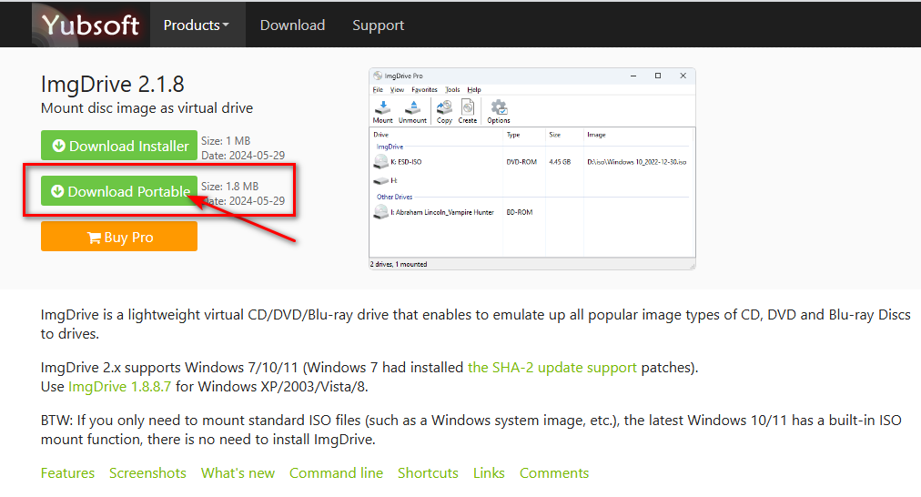Open the SHA-2 update support link

tap(552, 367)
